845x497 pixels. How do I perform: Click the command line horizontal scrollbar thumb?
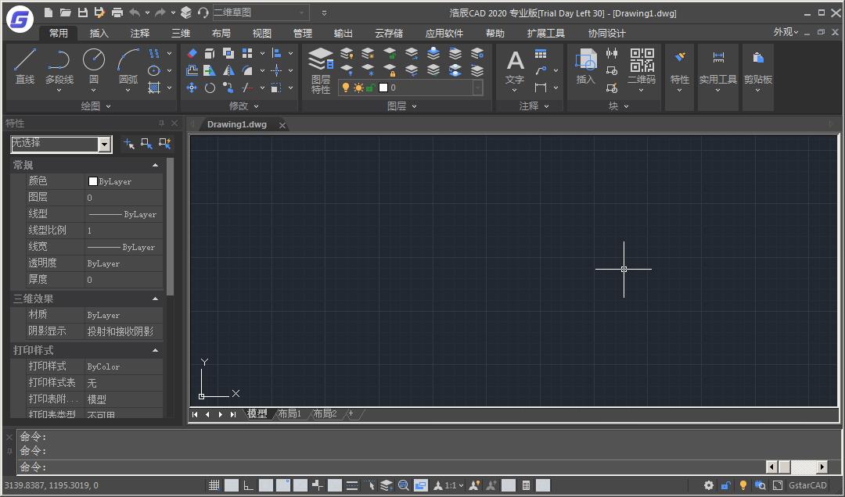click(x=784, y=467)
